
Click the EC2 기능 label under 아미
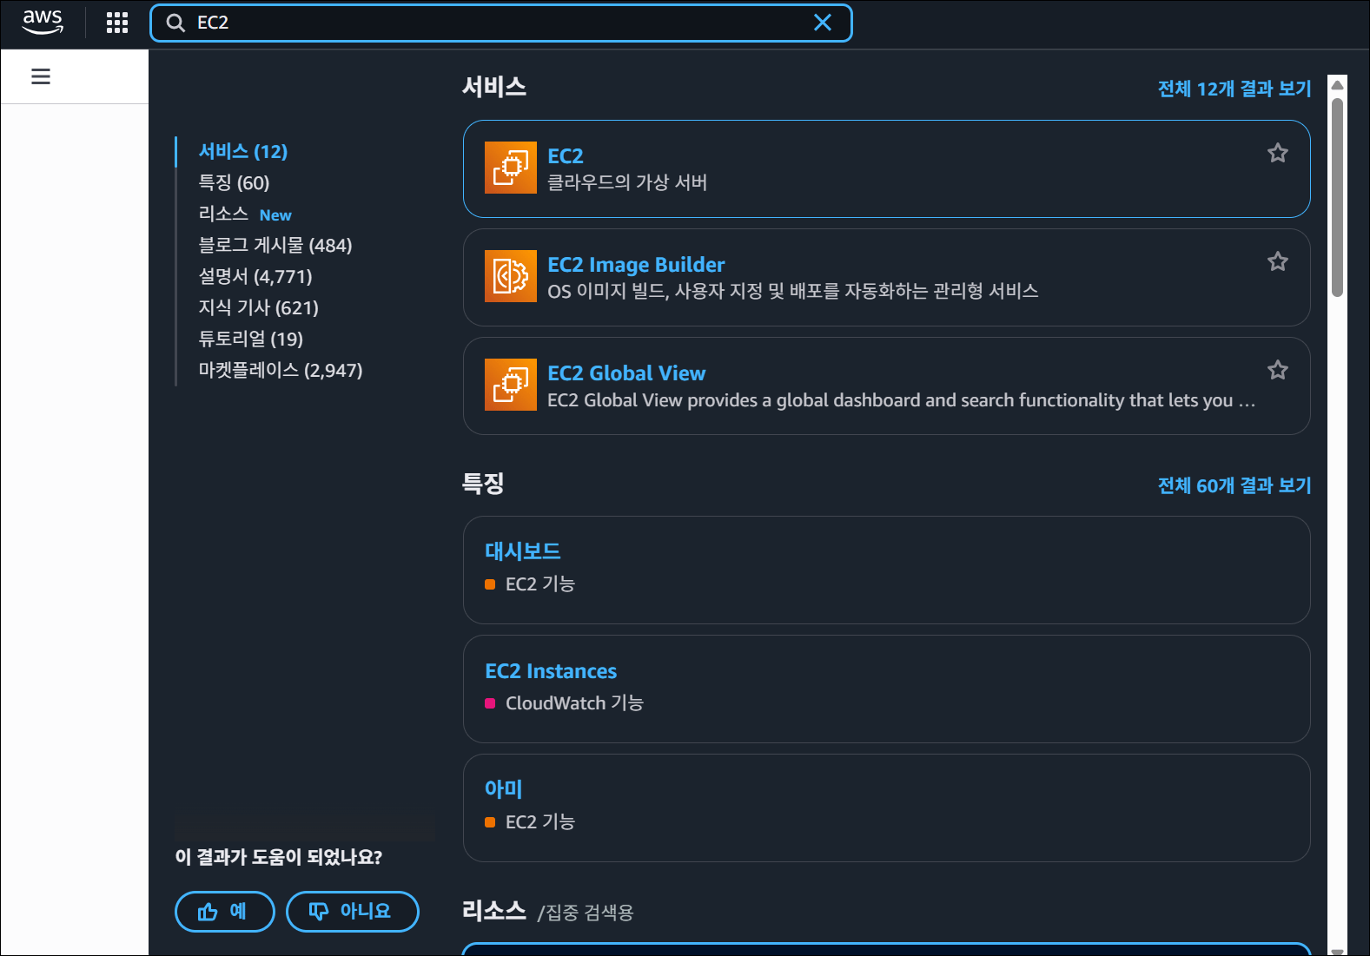click(x=539, y=822)
